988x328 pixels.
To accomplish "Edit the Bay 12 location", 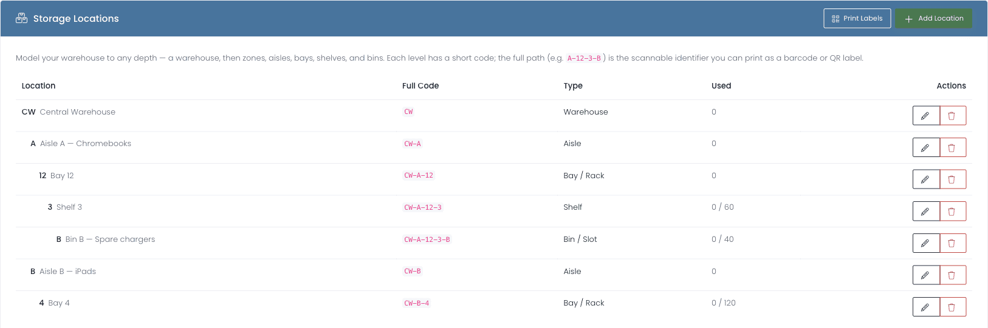I will tap(926, 179).
